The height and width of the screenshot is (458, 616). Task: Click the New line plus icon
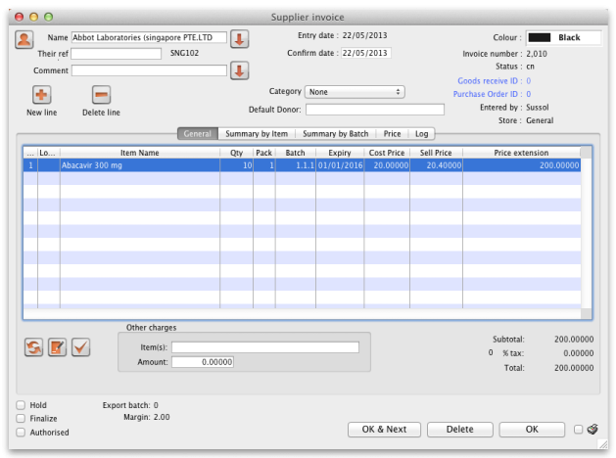pyautogui.click(x=42, y=95)
